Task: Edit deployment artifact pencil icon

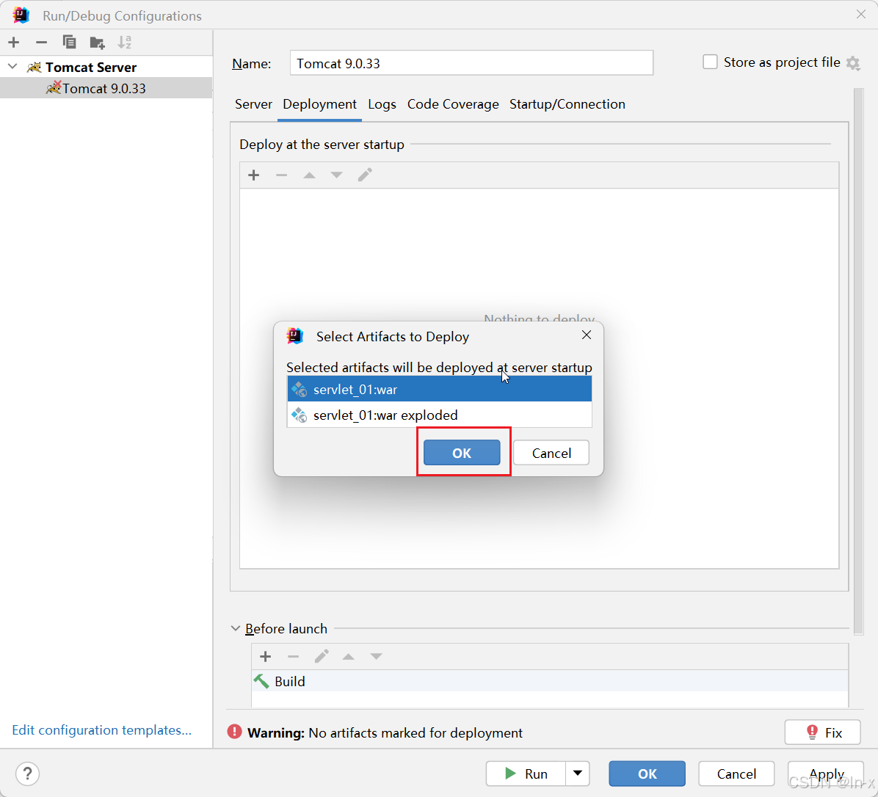Action: [x=365, y=175]
